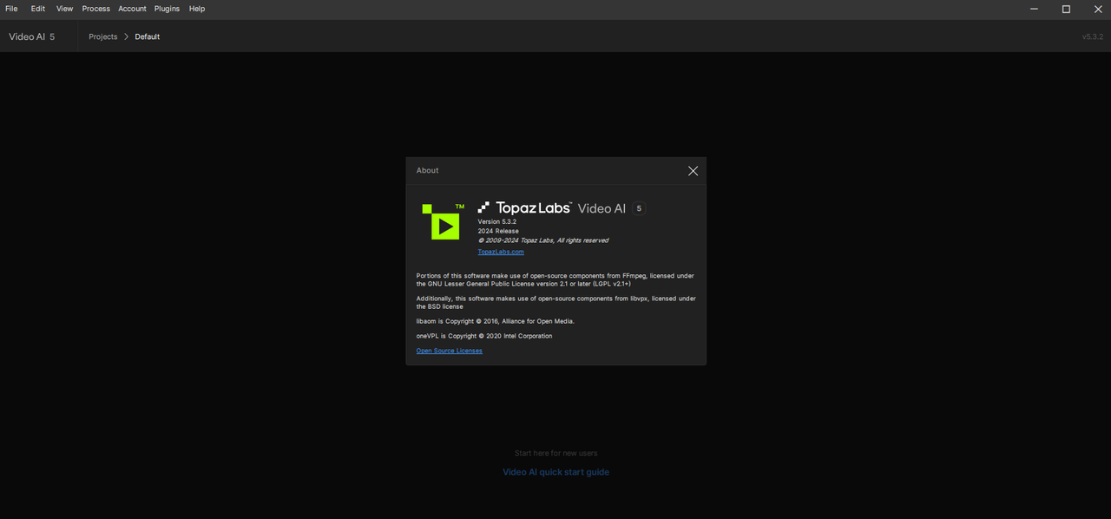The image size is (1111, 519).
Task: Click the version 5 badge circle
Action: 639,208
